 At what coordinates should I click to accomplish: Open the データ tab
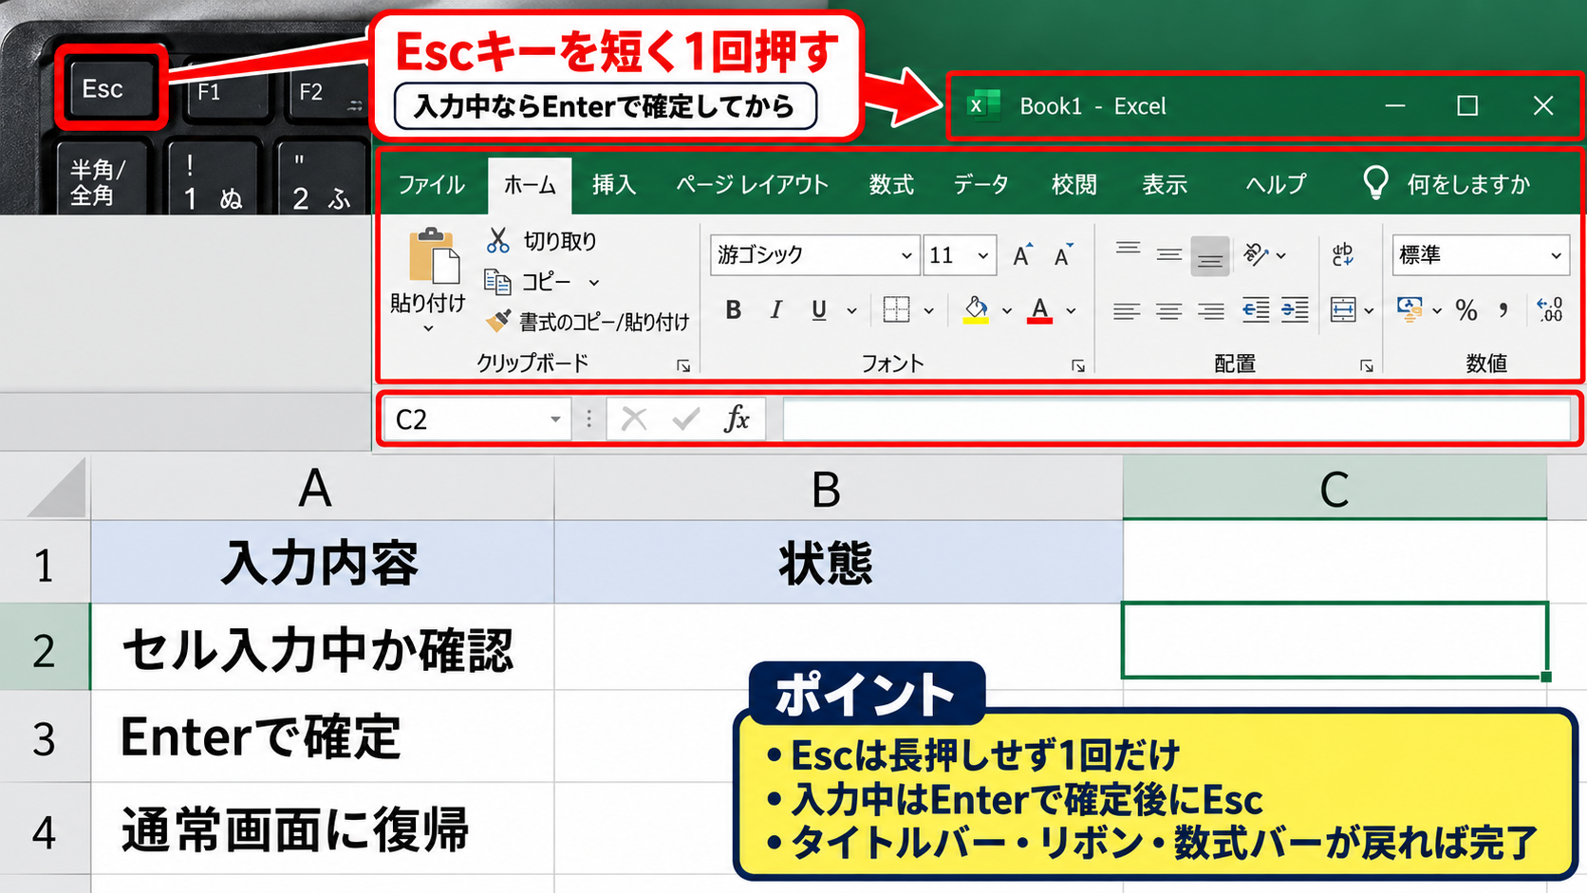pyautogui.click(x=980, y=184)
